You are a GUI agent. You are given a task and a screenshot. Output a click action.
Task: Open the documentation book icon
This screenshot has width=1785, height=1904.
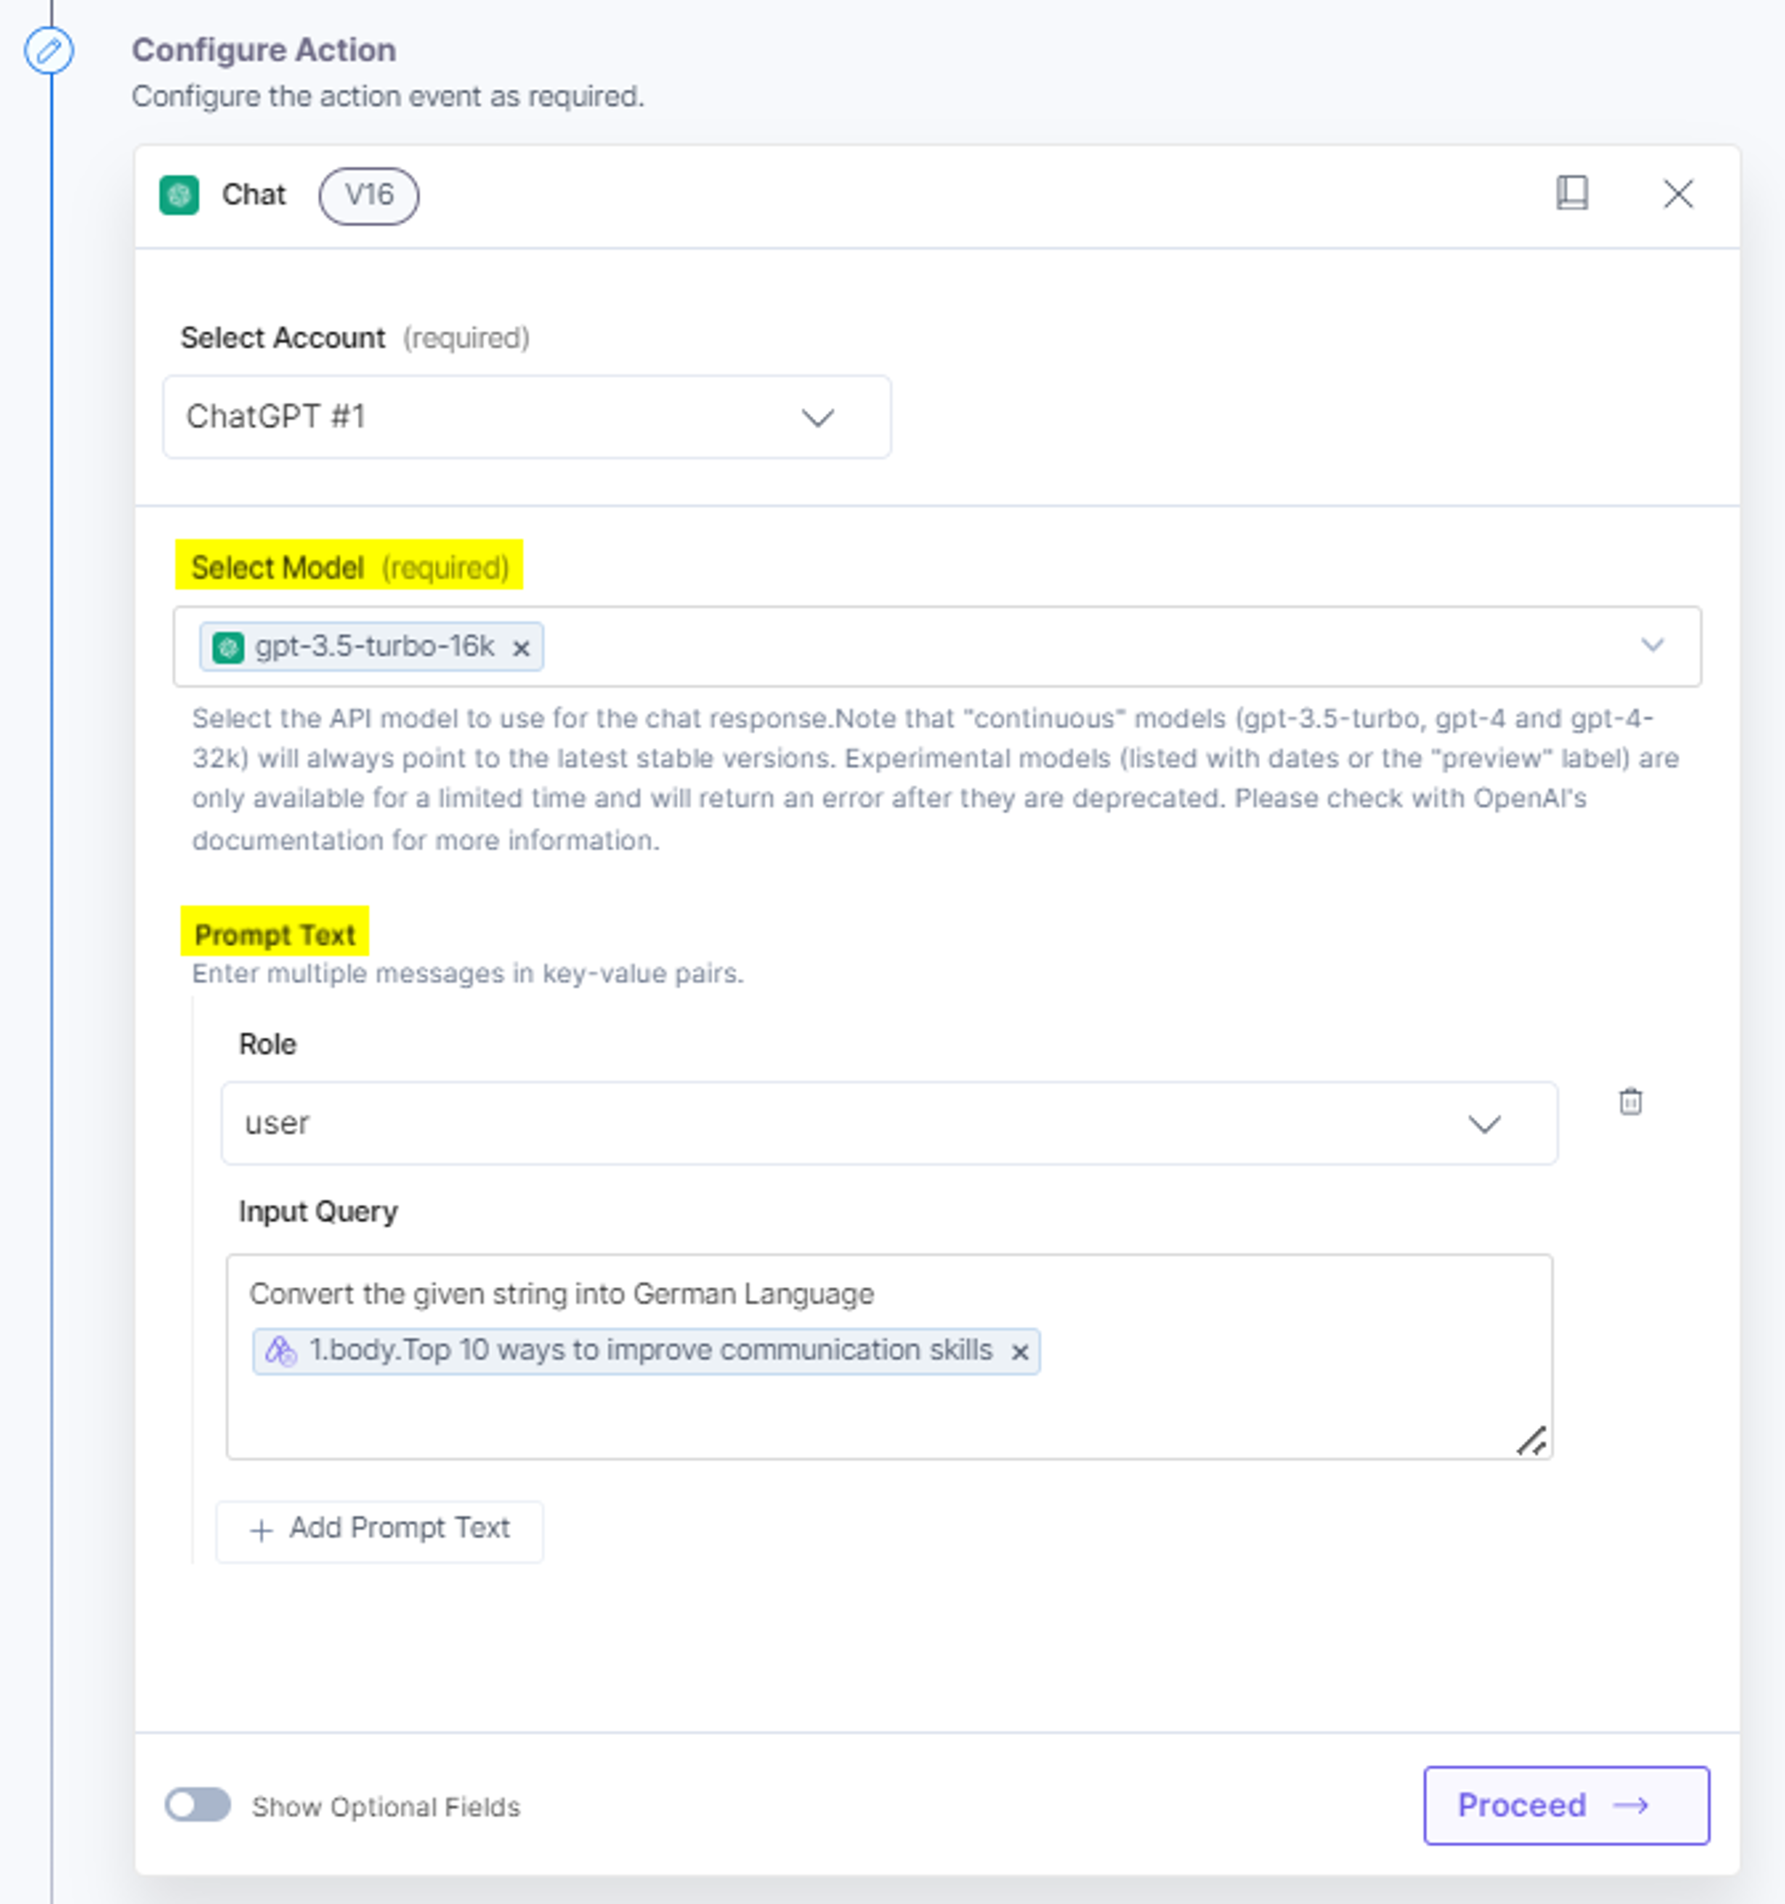[x=1571, y=193]
